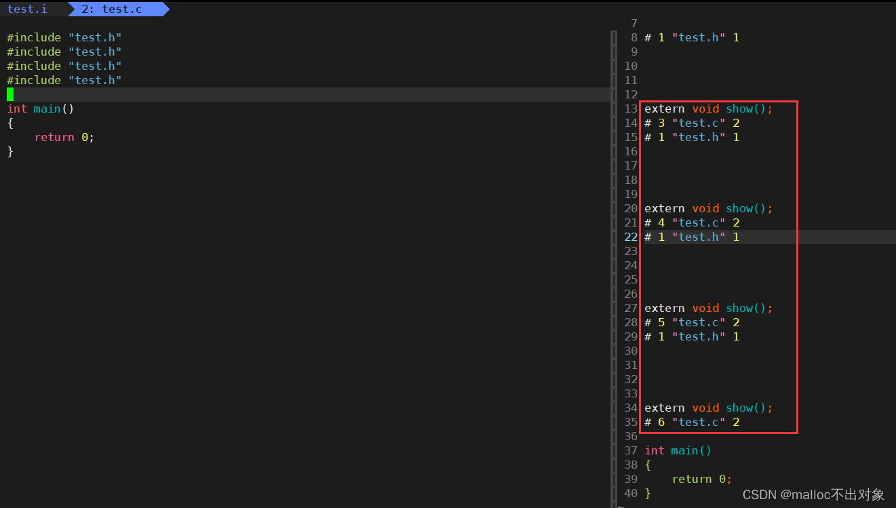Click 'extern void show();' on line 13
This screenshot has width=896, height=508.
point(709,109)
